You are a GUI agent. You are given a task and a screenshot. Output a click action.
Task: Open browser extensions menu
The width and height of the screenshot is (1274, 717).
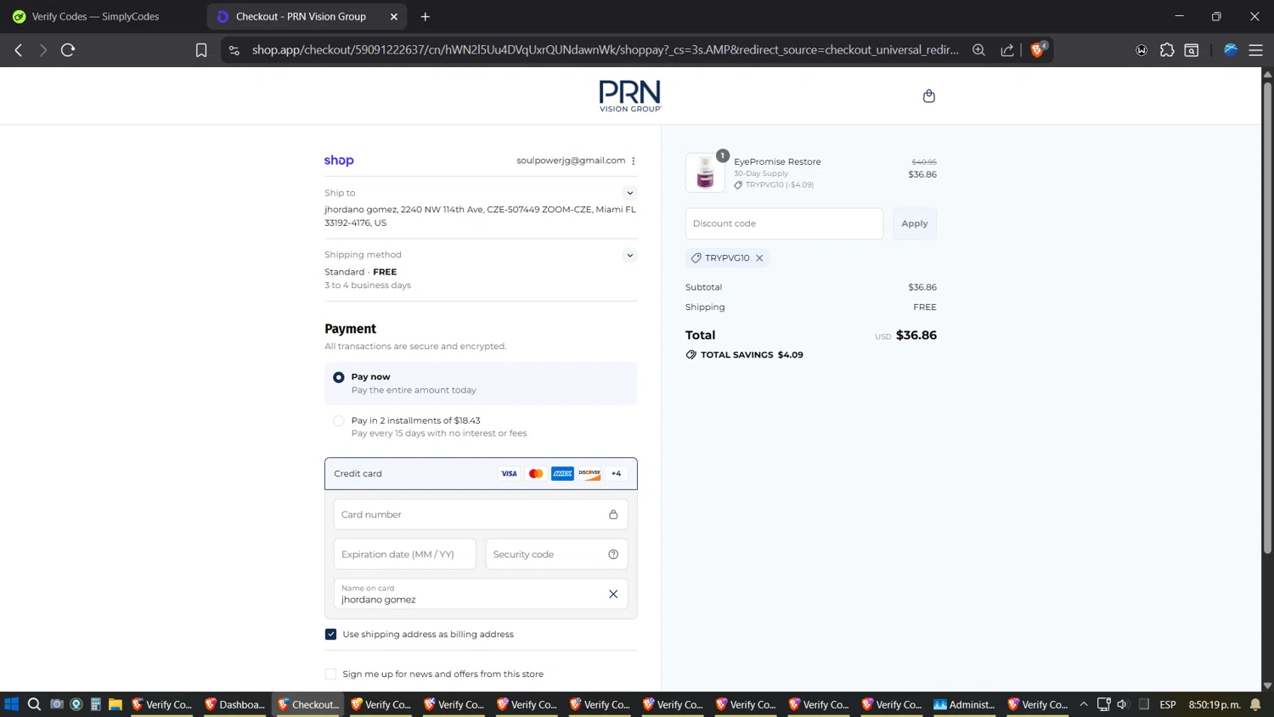(1167, 50)
